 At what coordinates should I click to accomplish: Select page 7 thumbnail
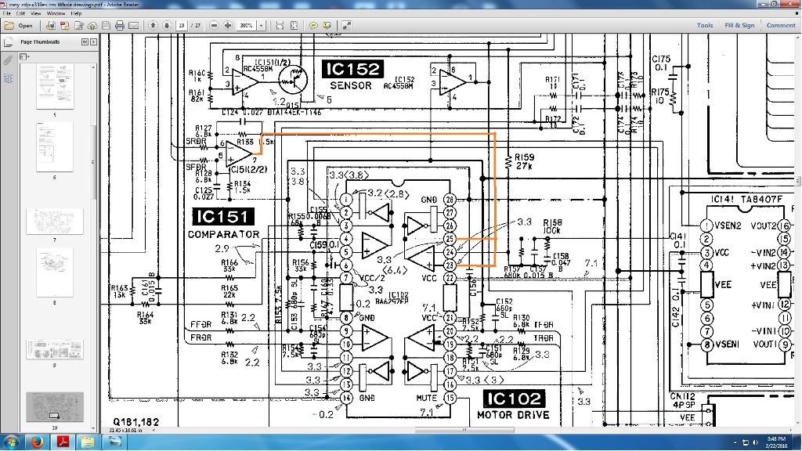point(55,222)
